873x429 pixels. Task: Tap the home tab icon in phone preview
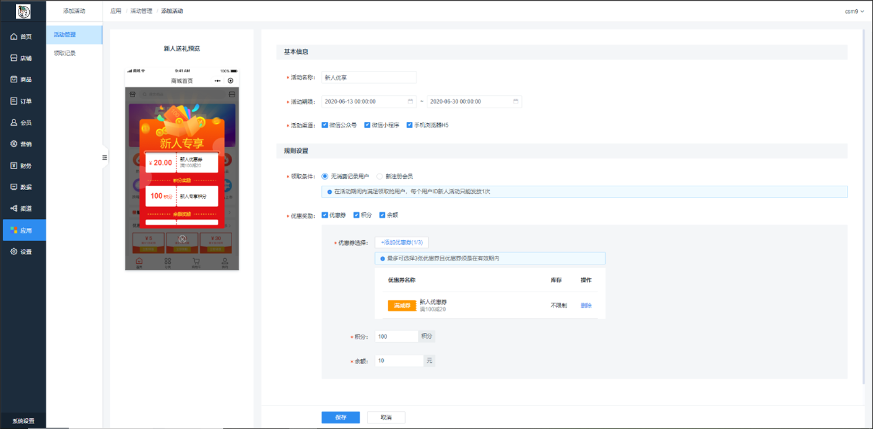tap(139, 262)
